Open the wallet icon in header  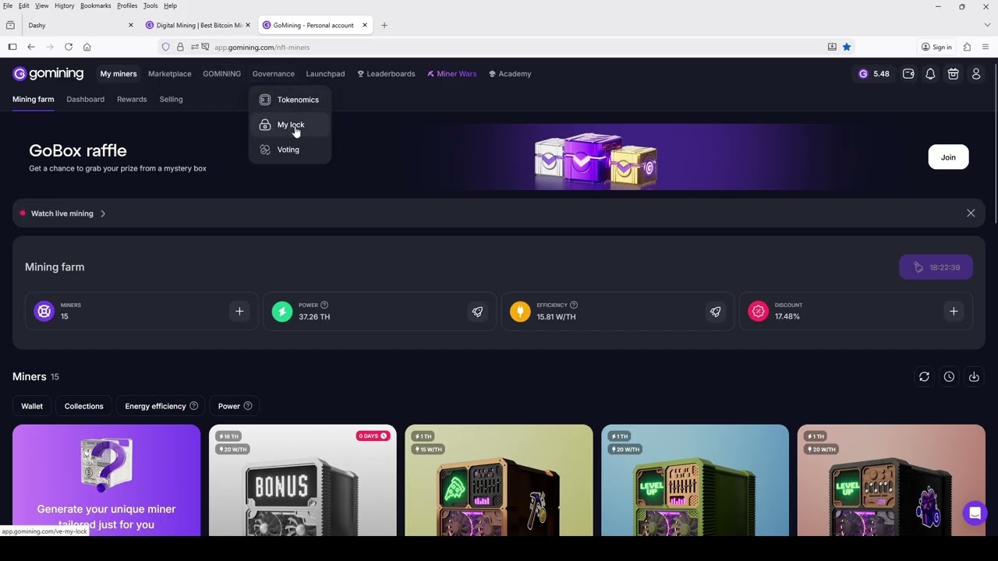click(908, 74)
